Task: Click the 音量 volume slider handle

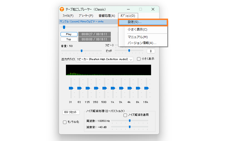Action: tap(82, 51)
